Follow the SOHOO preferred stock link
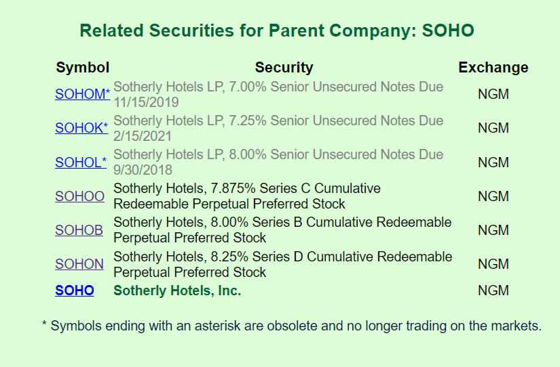 pyautogui.click(x=80, y=196)
